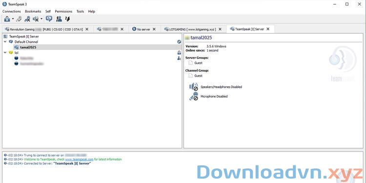Close the blurred-name server tab
Screen dimensions: 366x183
[122, 29]
